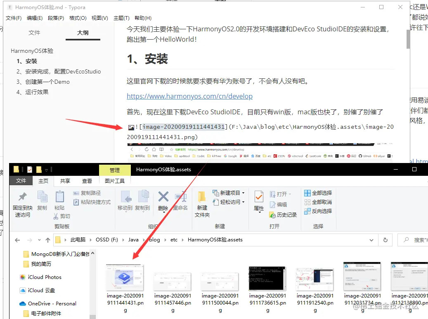Screen dimensions: 428x319
Task: Click Select None (全部取消)
Action: [318, 202]
